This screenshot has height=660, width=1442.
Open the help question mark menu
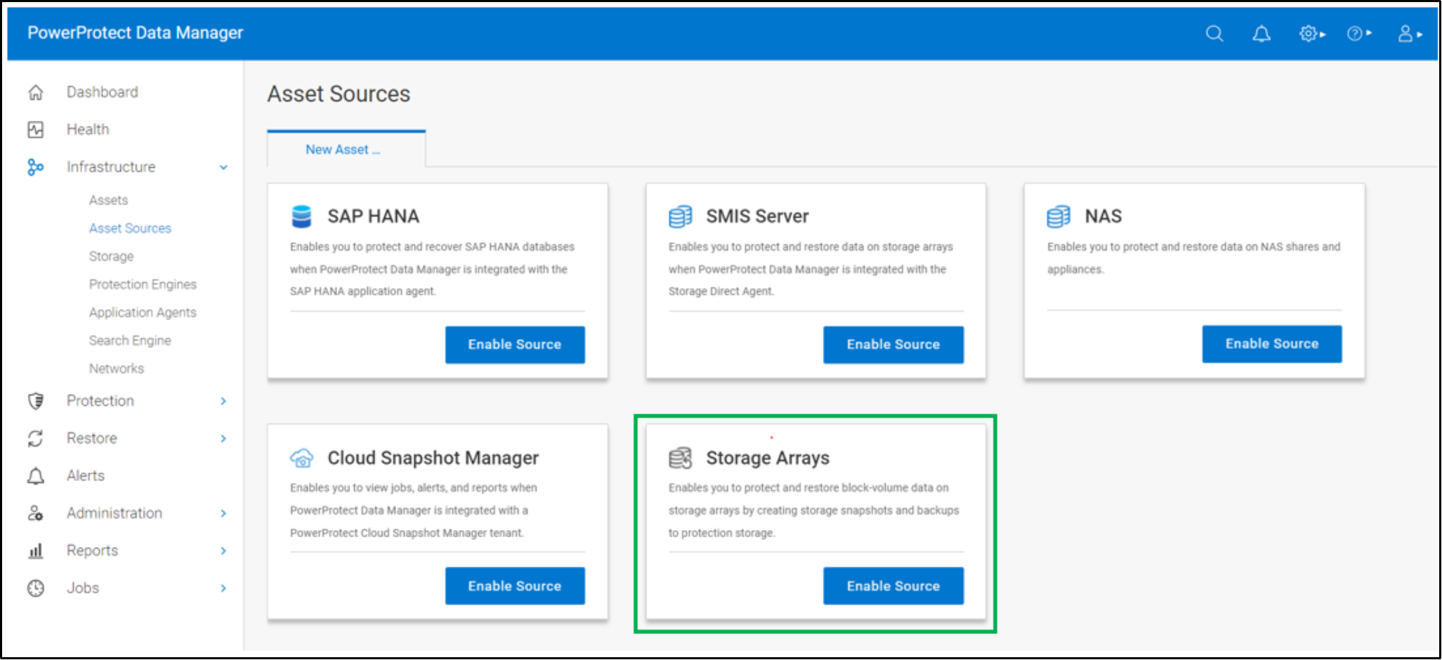(1359, 34)
